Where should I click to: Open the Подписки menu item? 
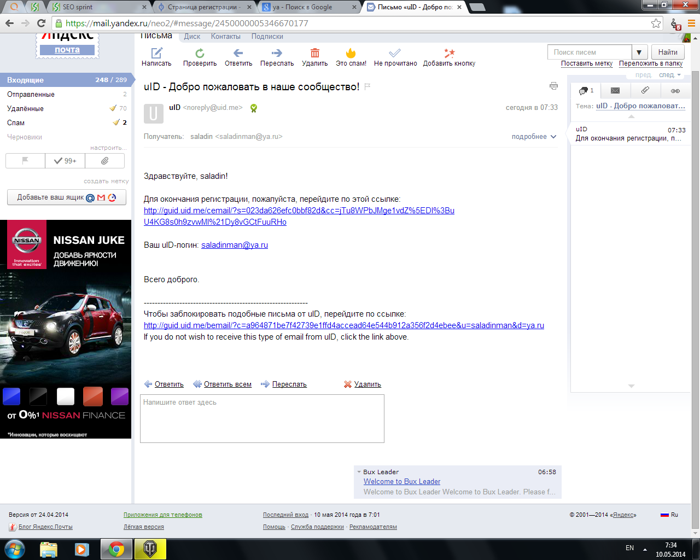tap(267, 37)
